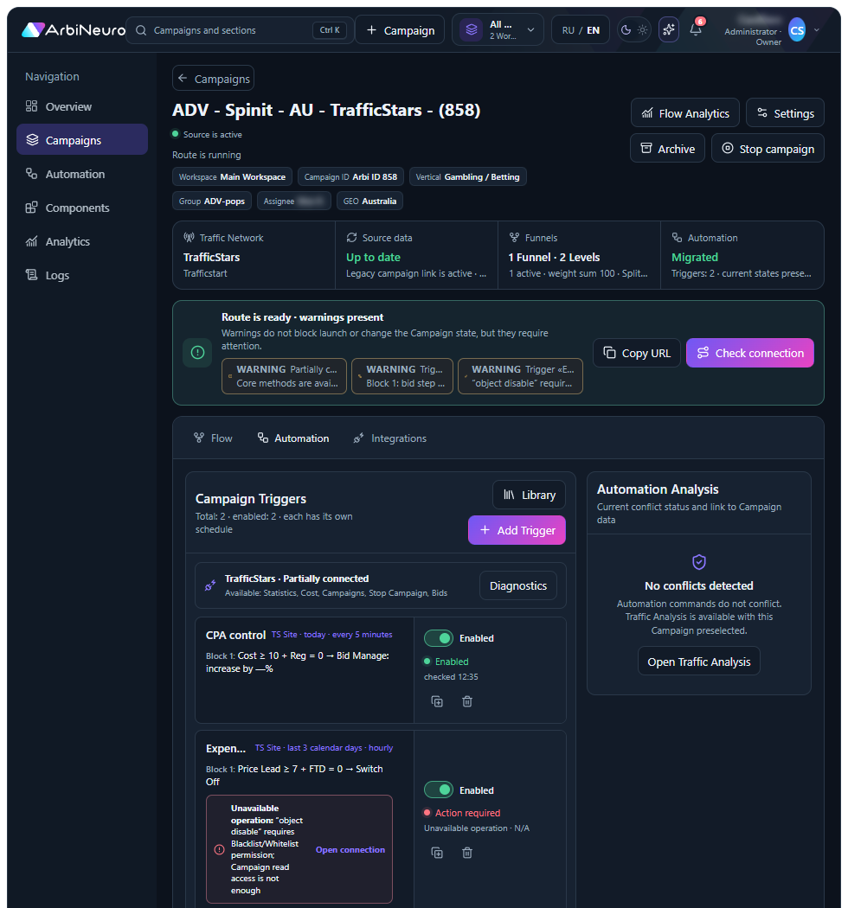The width and height of the screenshot is (848, 908).
Task: Select dark theme moon icon
Action: coord(626,30)
